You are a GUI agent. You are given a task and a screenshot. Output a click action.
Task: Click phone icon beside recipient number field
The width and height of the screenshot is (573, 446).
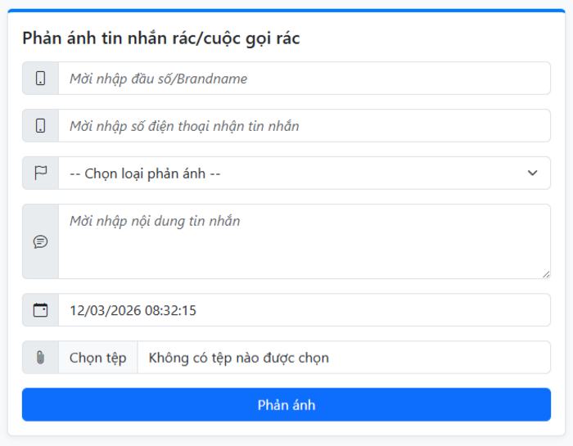point(40,126)
